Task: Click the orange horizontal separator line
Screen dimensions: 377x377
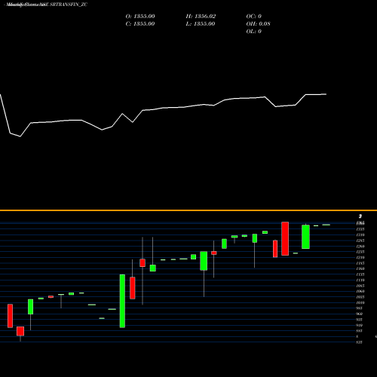Action: (188, 210)
